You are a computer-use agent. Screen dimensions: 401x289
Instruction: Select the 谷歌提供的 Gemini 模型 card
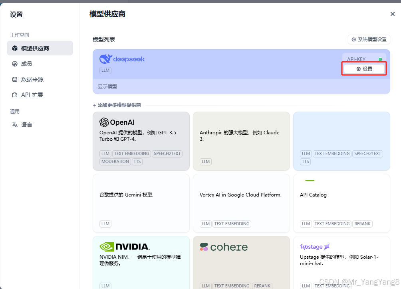[141, 203]
